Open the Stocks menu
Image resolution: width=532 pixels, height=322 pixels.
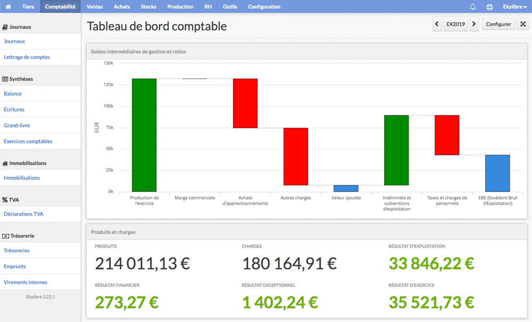click(148, 6)
